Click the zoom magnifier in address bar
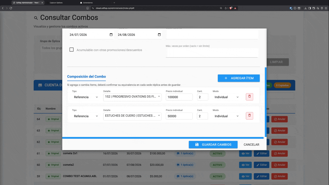The width and height of the screenshot is (329, 185). click(221, 8)
